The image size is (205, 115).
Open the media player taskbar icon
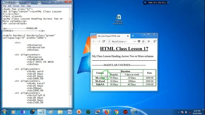point(13,112)
